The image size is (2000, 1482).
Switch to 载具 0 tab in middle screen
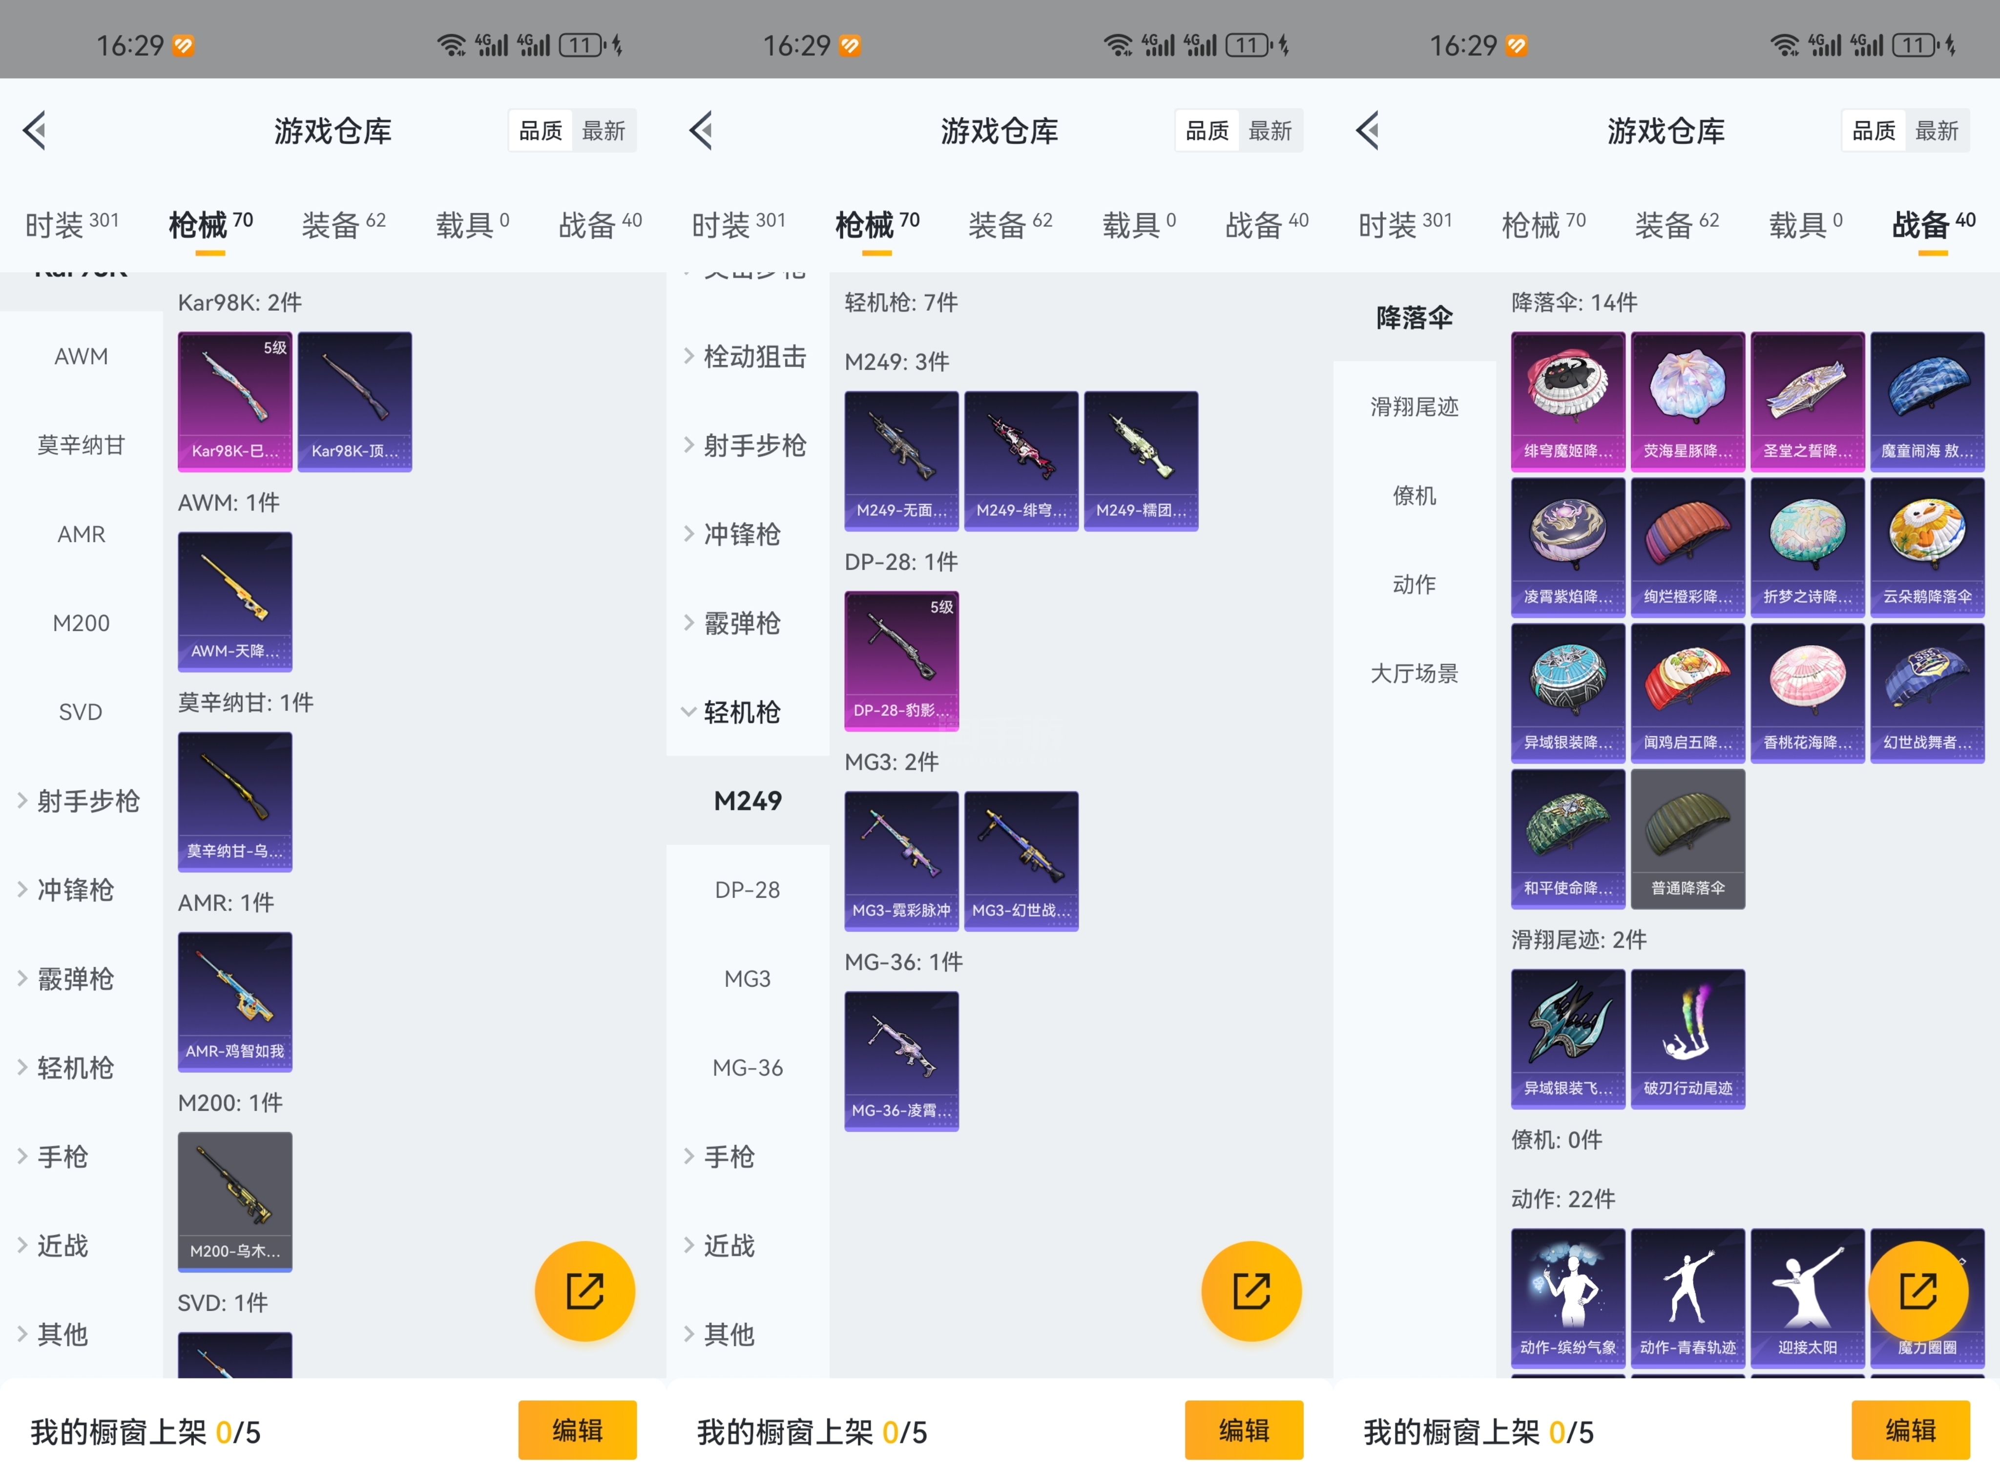1139,224
